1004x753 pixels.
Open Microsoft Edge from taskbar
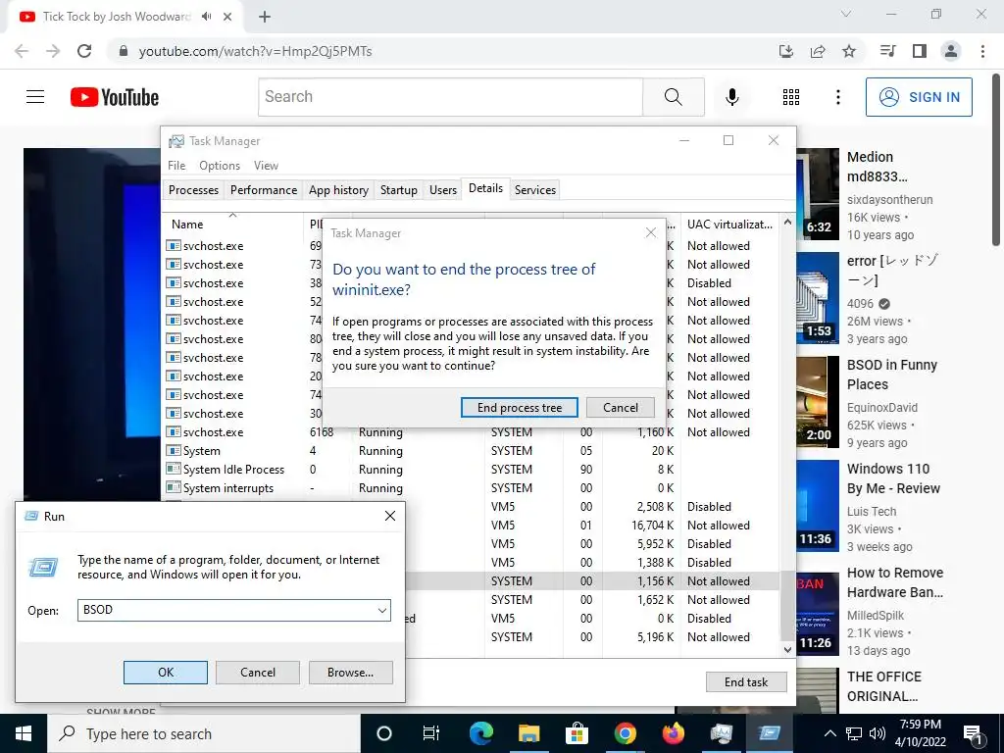(480, 733)
